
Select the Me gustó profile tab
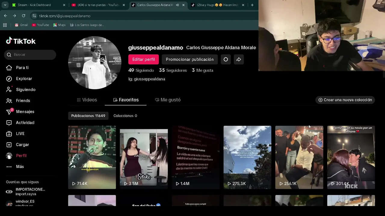coord(168,100)
